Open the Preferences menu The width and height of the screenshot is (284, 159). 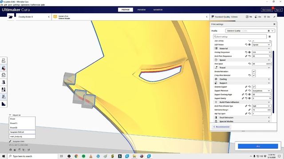click(35, 5)
